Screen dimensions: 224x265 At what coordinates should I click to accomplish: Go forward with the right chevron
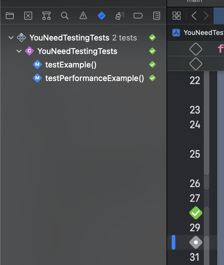[x=206, y=16]
